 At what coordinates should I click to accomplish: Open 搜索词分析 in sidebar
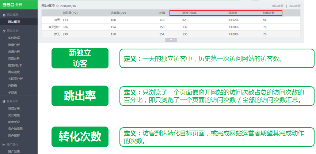click(x=15, y=65)
